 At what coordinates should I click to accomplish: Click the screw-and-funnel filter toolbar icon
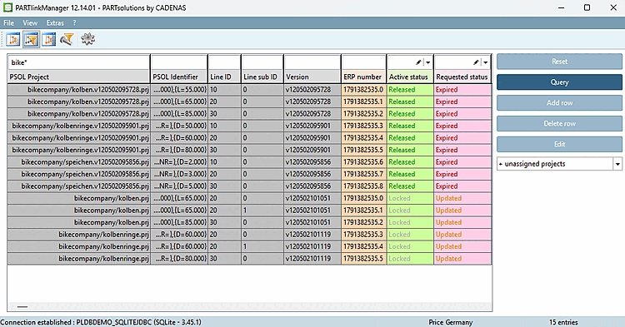pyautogui.click(x=67, y=39)
